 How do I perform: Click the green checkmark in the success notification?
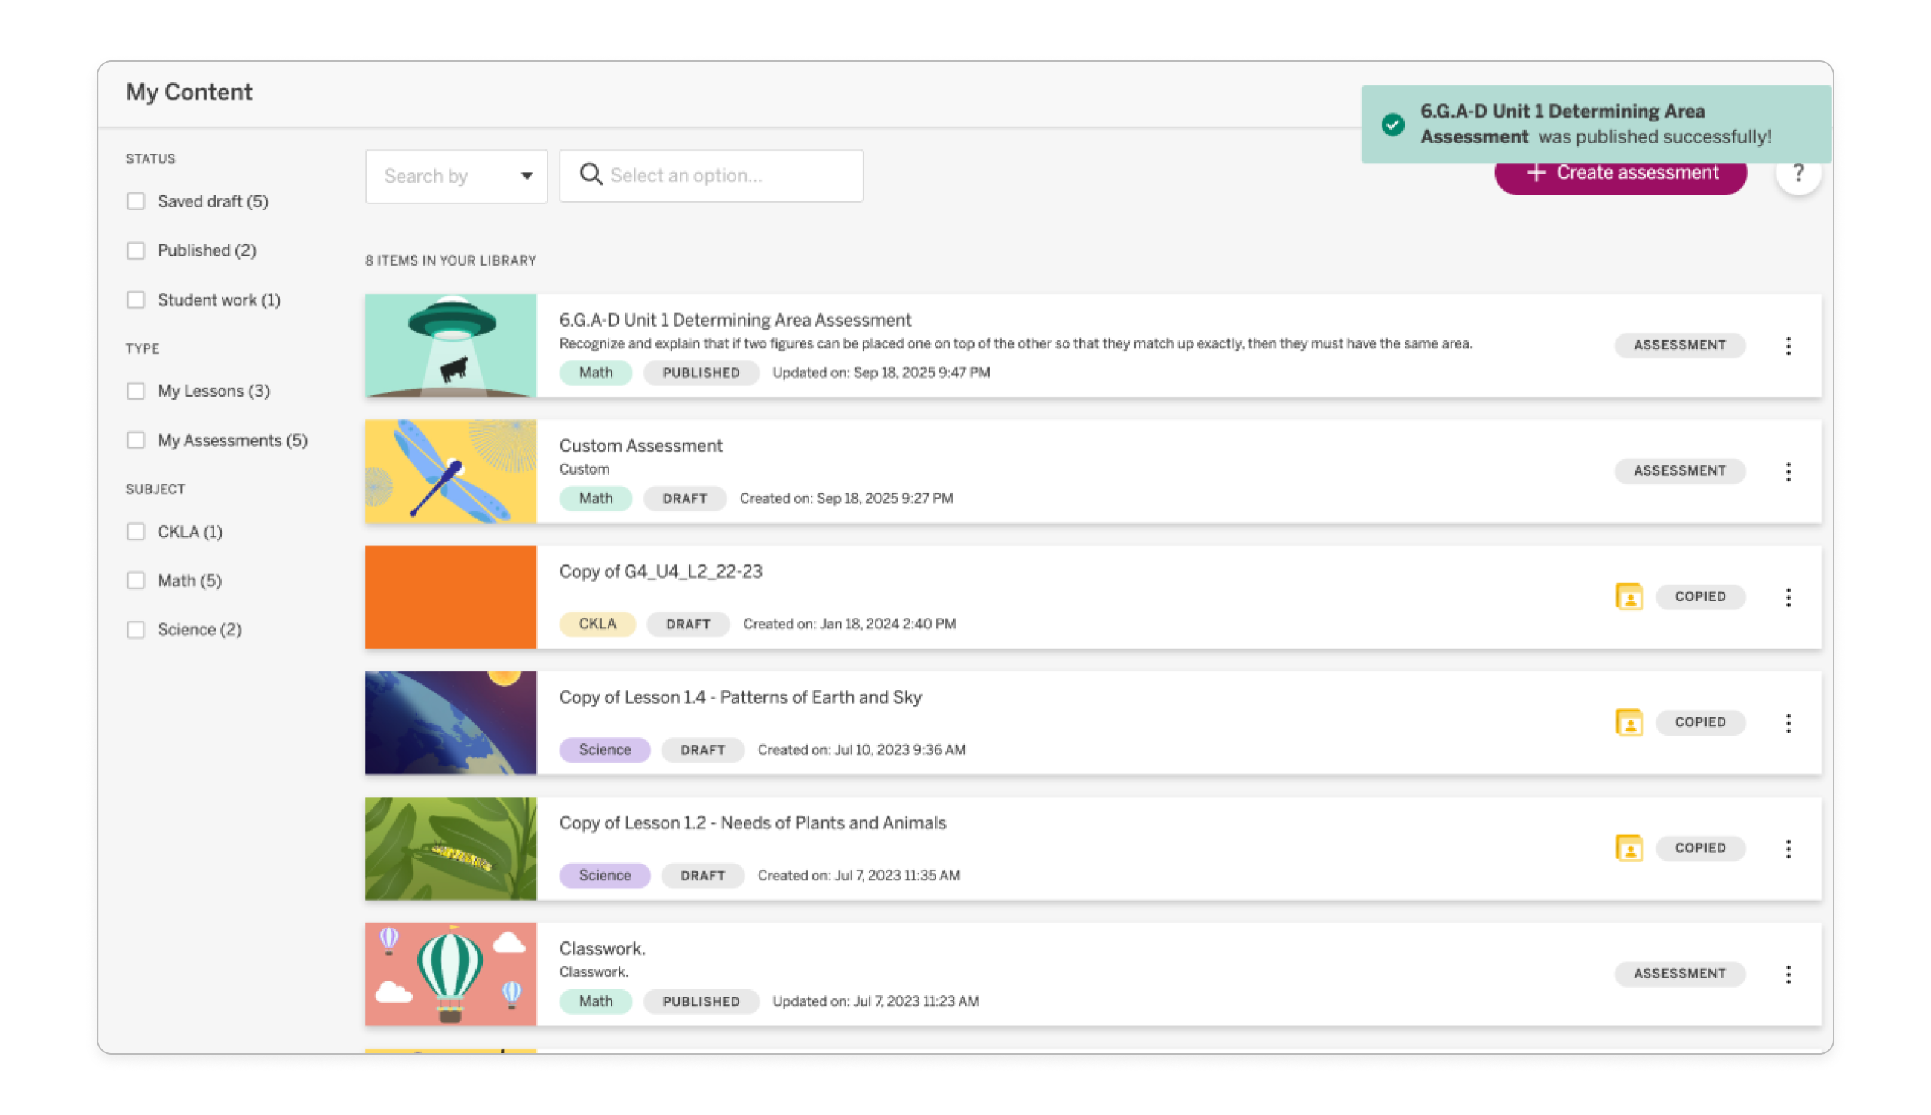(1392, 124)
